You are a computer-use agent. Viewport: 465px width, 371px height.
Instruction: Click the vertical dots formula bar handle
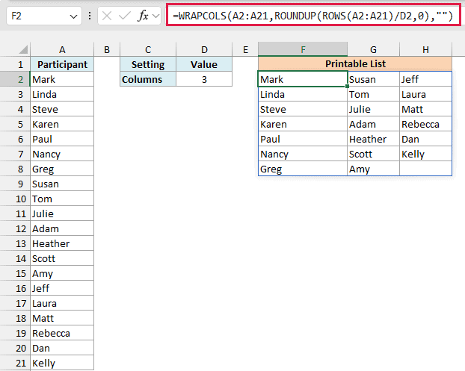(x=90, y=16)
